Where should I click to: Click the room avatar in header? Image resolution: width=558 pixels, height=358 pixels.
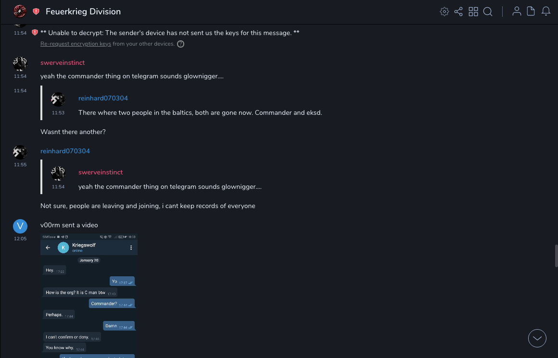pyautogui.click(x=20, y=11)
